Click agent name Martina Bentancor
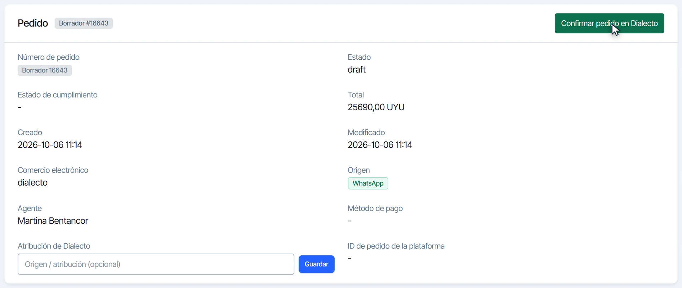 pos(53,221)
